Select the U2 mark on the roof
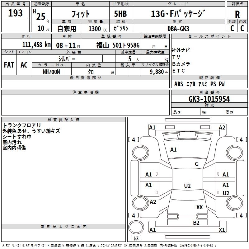This screenshot has height=249, width=249. click(187, 186)
